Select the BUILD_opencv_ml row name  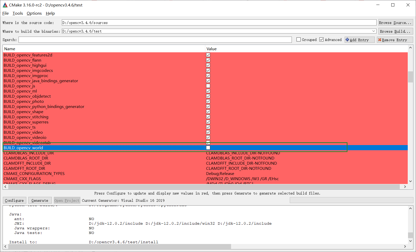click(x=20, y=91)
